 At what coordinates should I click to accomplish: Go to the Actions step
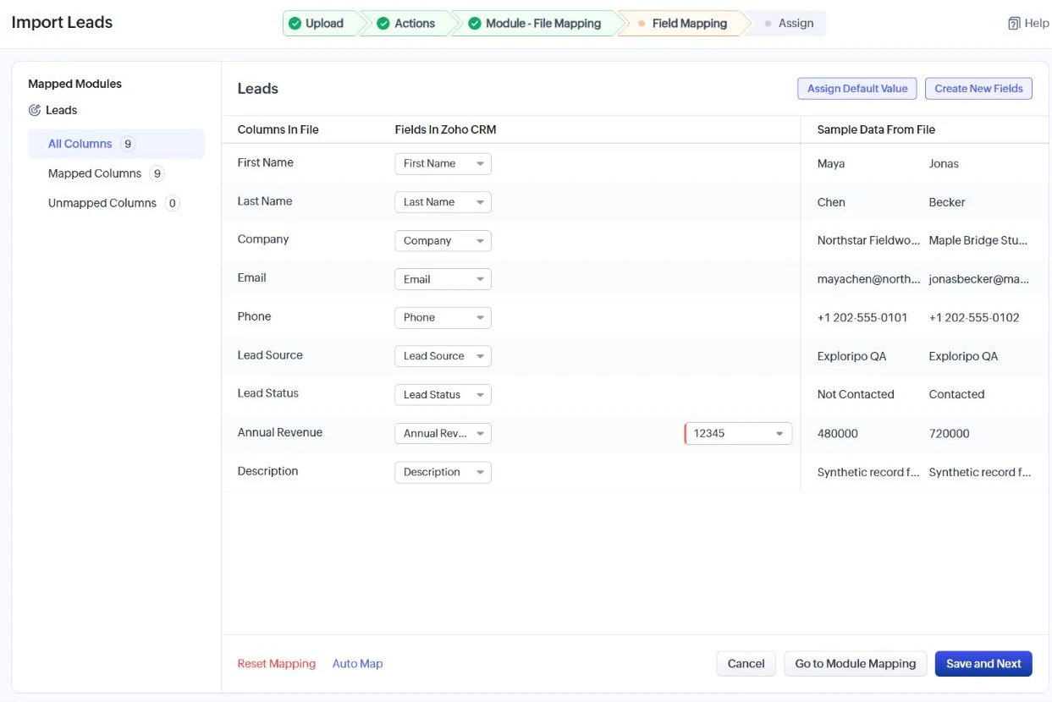click(x=408, y=24)
